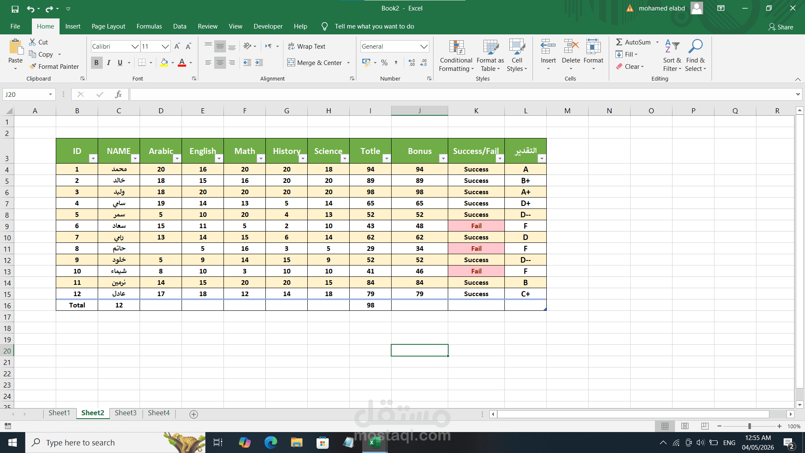Click the Percent Style icon

[x=384, y=62]
